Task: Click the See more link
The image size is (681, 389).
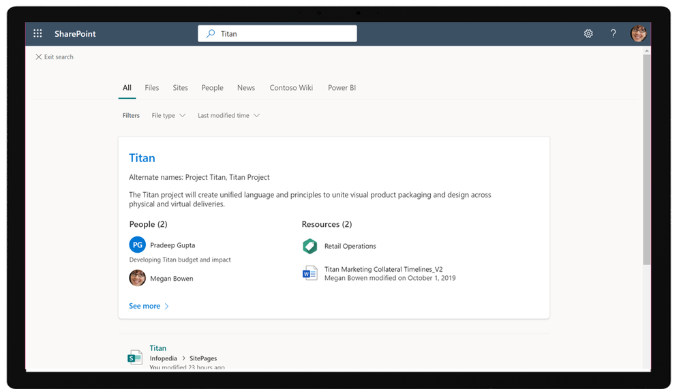Action: (x=145, y=306)
